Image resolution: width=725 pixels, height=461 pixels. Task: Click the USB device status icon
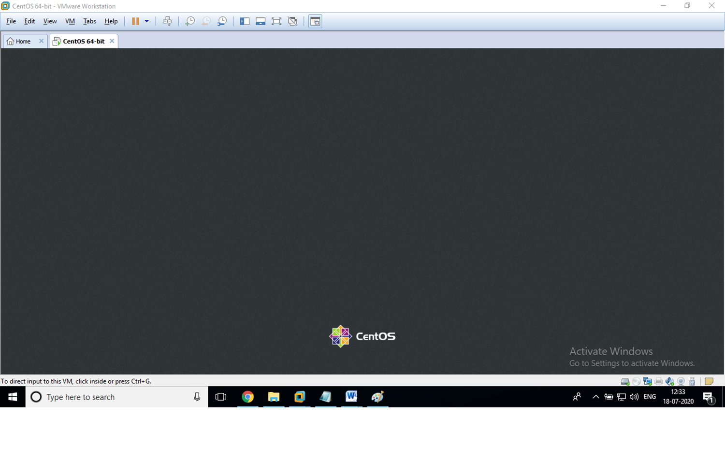coord(691,381)
